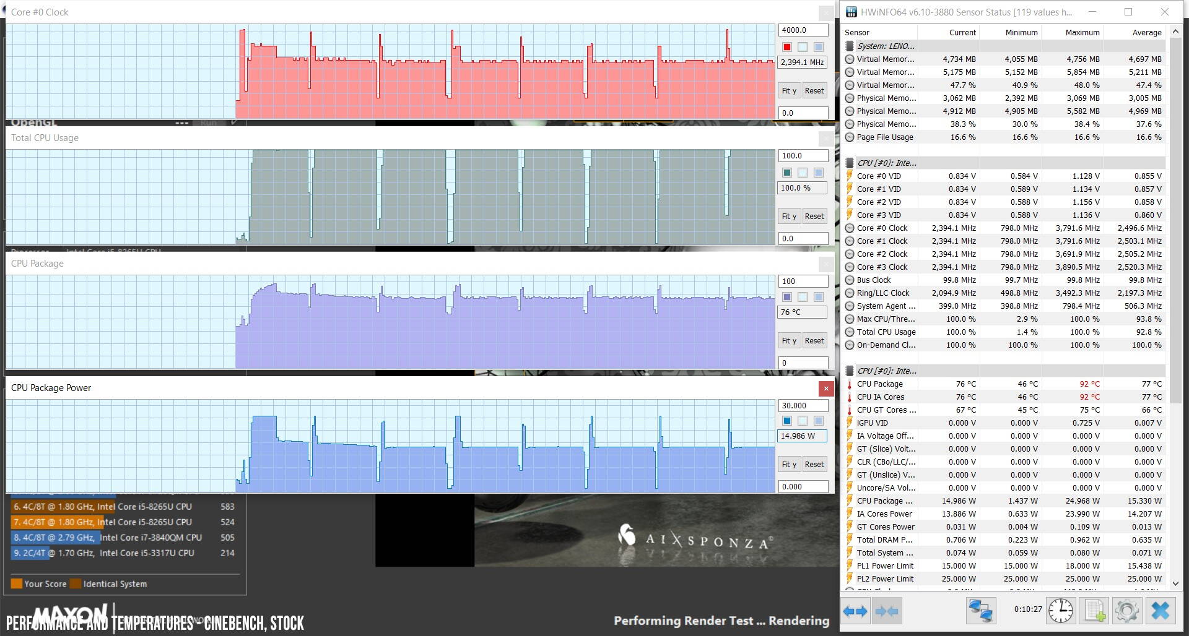Select the CPU Package 76 °C temperature row
This screenshot has height=636, width=1189.
(1004, 384)
